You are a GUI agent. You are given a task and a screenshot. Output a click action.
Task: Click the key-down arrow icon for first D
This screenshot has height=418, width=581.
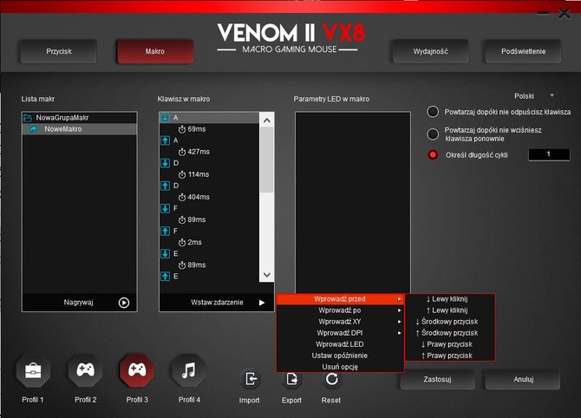166,163
